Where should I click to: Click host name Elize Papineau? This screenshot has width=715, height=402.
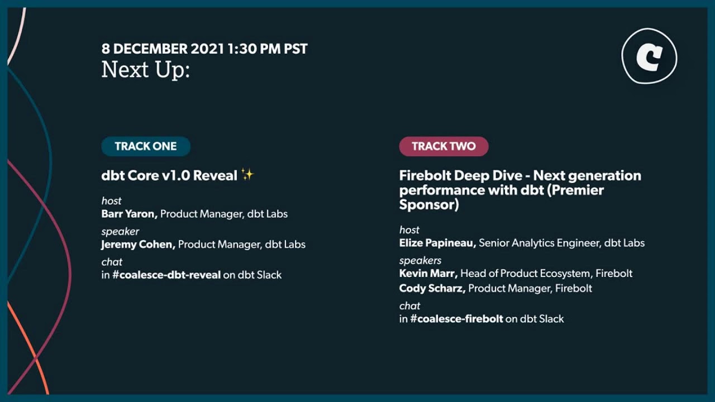pos(437,243)
